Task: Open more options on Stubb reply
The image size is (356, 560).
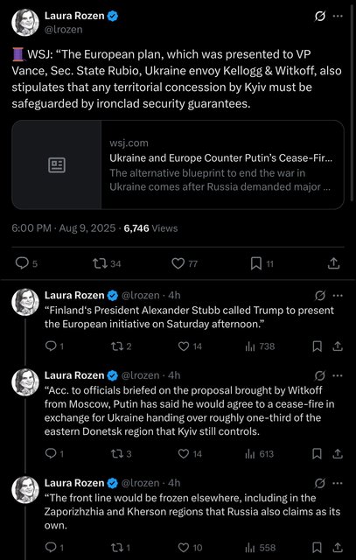Action: point(338,296)
